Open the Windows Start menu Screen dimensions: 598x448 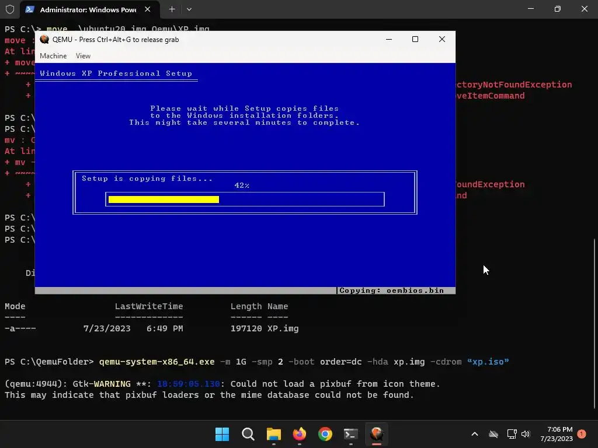point(222,434)
